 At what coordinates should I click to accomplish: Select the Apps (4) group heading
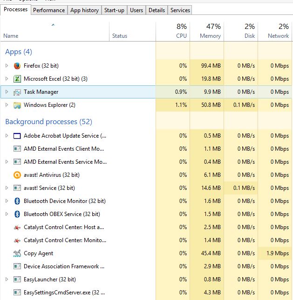19,52
